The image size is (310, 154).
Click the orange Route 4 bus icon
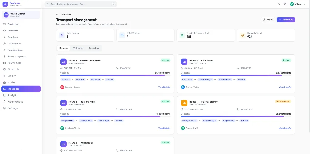(x=184, y=103)
